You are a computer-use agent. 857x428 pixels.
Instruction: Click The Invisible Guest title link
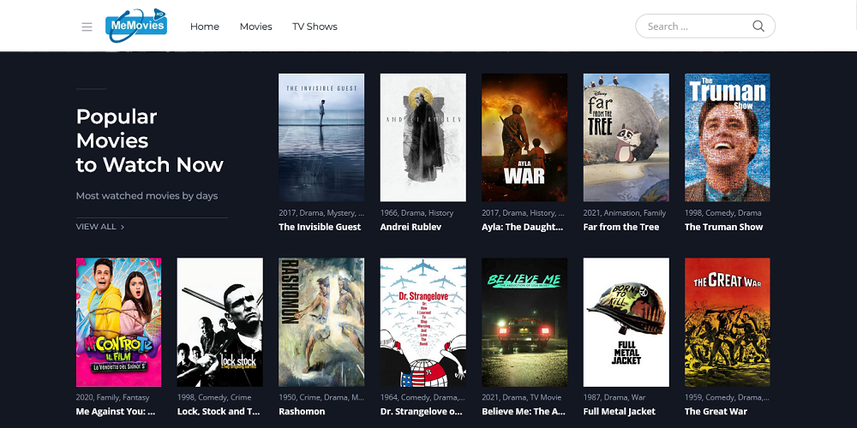[320, 227]
